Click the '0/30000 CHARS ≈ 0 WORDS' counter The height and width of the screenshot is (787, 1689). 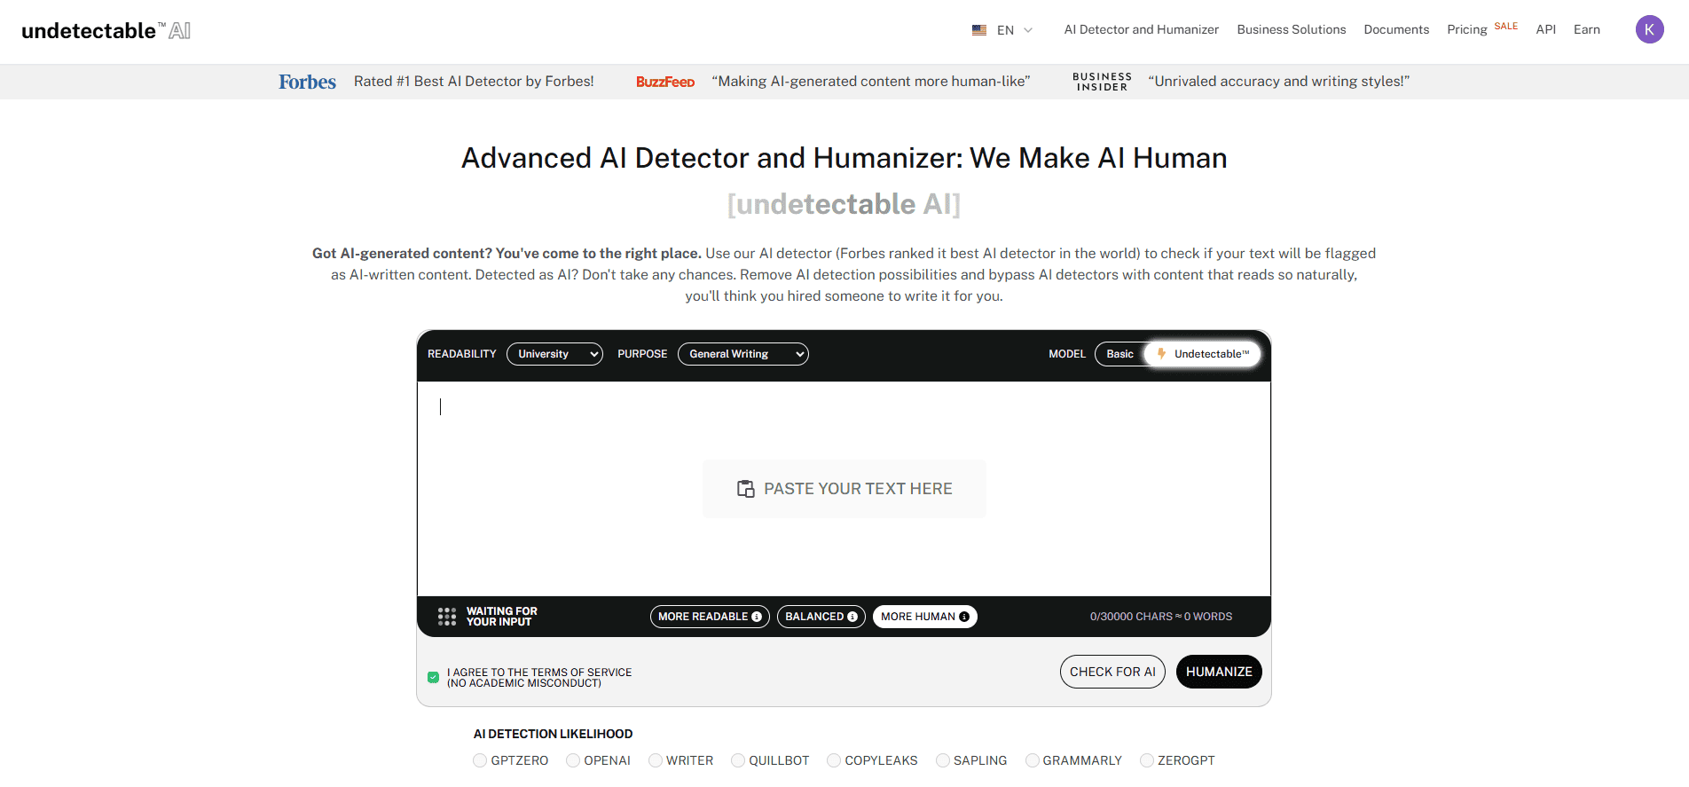[1160, 617]
